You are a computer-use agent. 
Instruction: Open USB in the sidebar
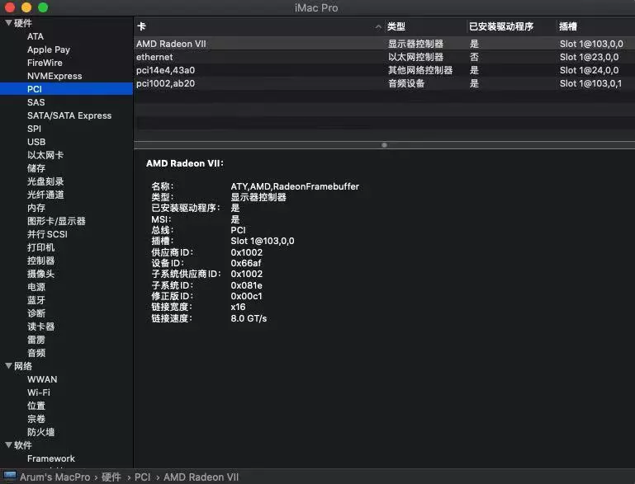coord(36,142)
